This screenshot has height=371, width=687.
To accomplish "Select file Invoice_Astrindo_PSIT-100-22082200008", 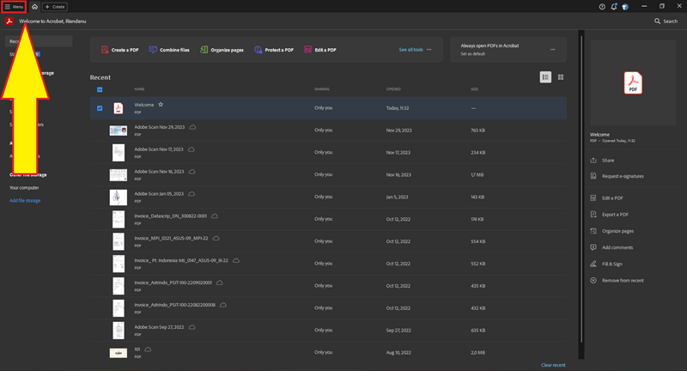I will pyautogui.click(x=174, y=305).
